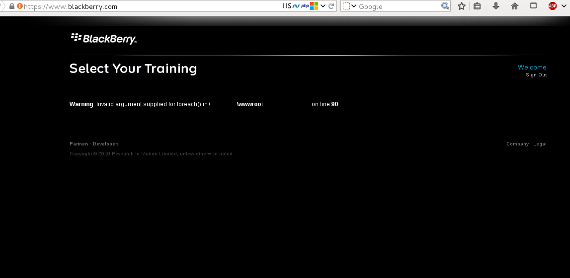Open the downloads arrow icon
Screen dimensions: 570x278
pyautogui.click(x=495, y=6)
